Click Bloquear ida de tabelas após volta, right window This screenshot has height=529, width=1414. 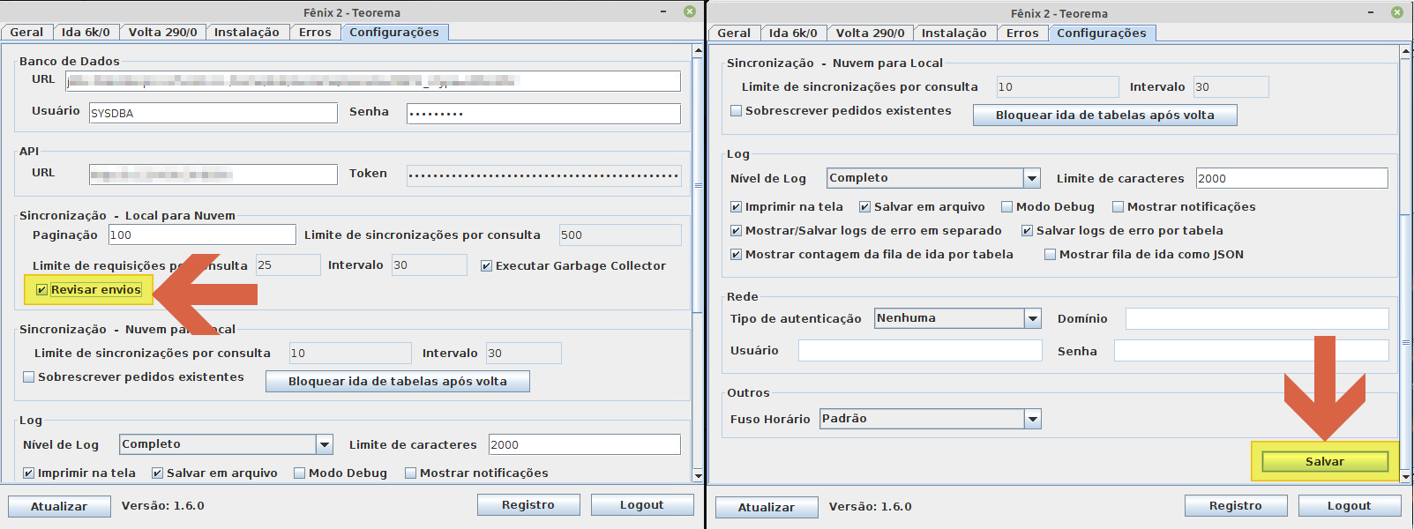click(1105, 115)
